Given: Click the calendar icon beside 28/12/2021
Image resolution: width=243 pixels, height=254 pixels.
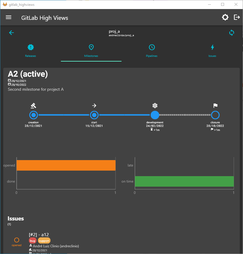Looking at the screenshot, I should (x=9, y=80).
